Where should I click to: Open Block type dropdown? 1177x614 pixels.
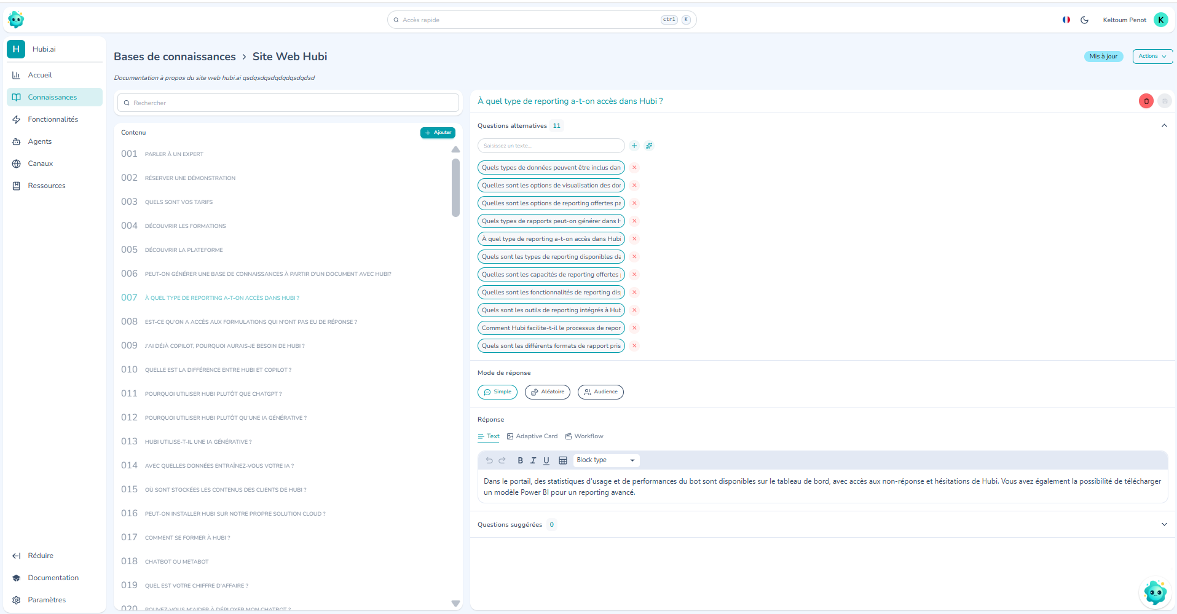[x=606, y=460]
